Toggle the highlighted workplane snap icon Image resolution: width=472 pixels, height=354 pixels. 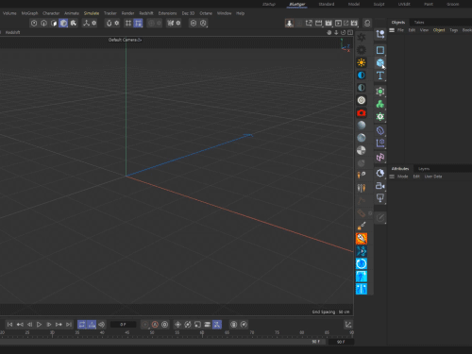coord(138,23)
